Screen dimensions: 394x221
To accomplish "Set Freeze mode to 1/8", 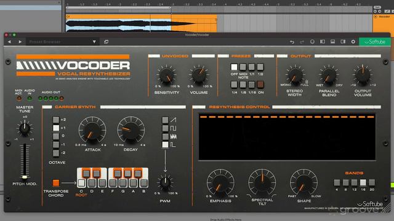I will 243,85.
